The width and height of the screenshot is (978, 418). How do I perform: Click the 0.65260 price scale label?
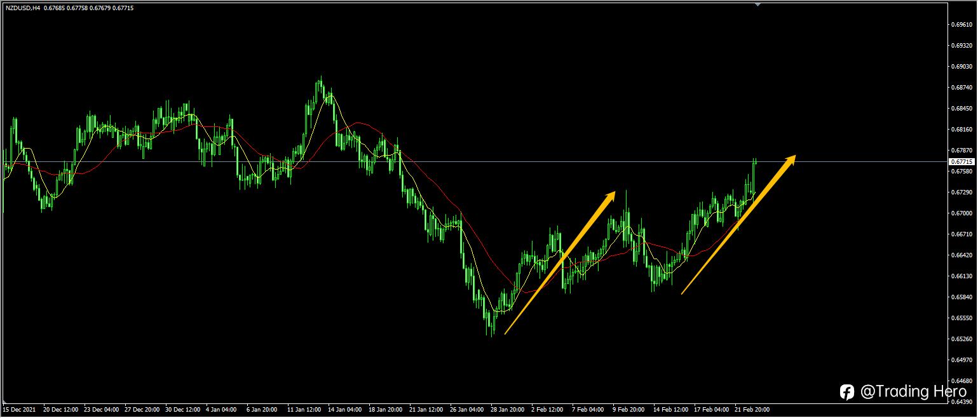[x=961, y=339]
